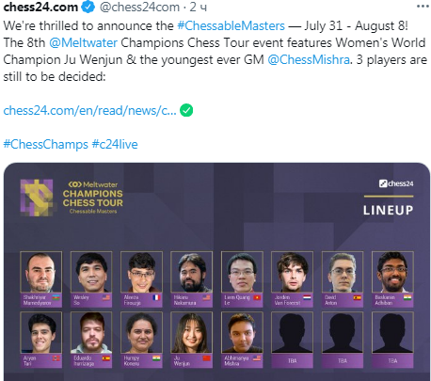Open the chess24.com account name
This screenshot has height=381, width=431.
pyautogui.click(x=40, y=7)
